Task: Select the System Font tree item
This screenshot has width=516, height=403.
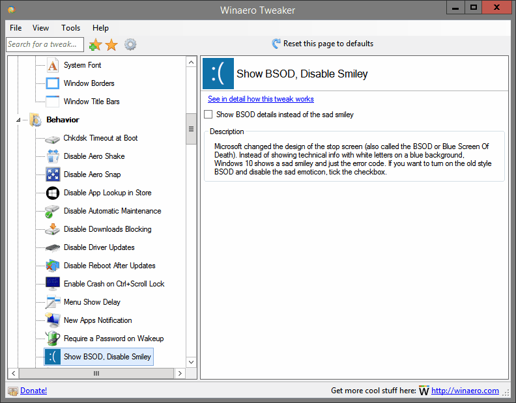Action: (x=82, y=65)
